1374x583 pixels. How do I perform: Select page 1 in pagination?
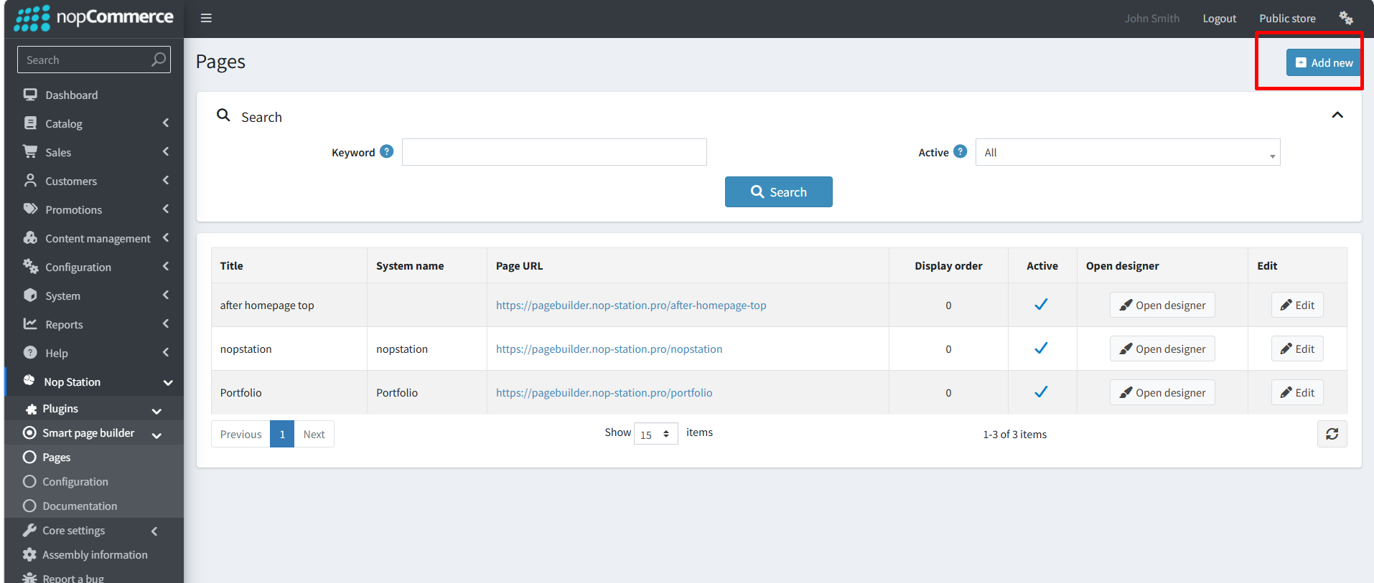point(282,434)
